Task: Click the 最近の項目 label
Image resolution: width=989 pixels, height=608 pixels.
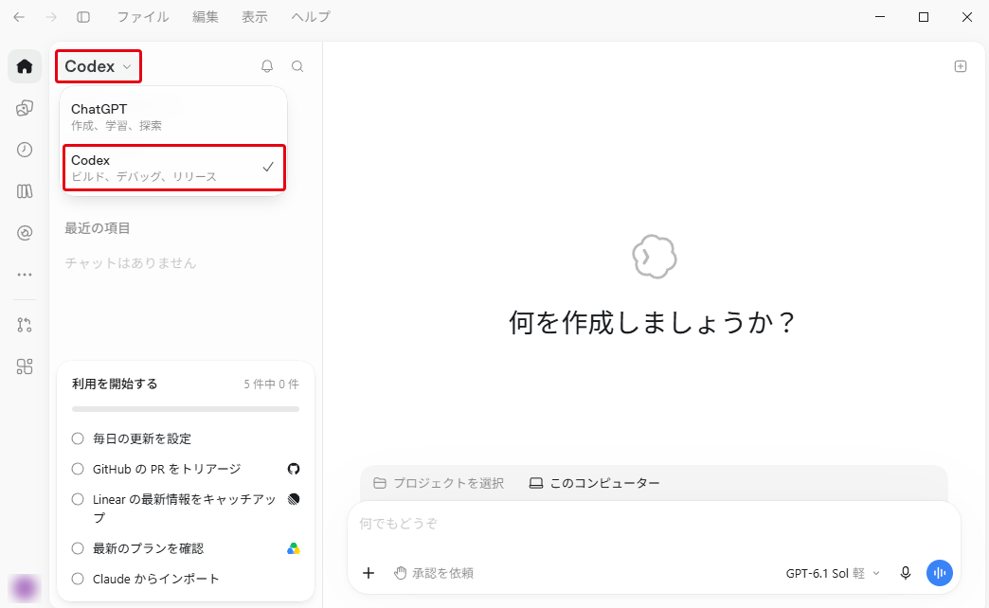Action: (x=98, y=228)
